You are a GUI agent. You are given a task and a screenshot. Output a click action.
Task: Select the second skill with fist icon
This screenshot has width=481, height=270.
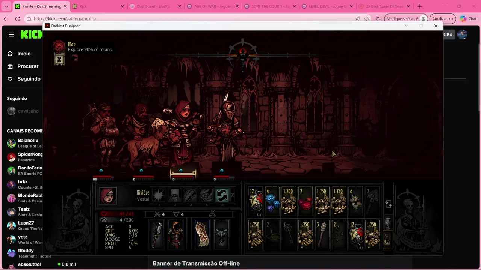pyautogui.click(x=175, y=195)
